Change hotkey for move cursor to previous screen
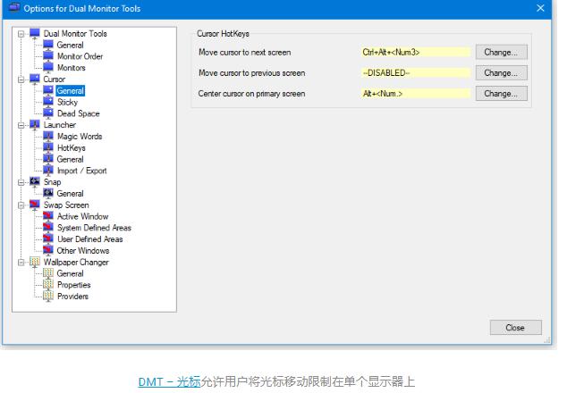584x393 pixels. (502, 73)
